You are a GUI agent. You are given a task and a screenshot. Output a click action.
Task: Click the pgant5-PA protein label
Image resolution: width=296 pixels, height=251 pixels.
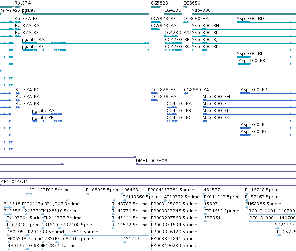(43, 111)
